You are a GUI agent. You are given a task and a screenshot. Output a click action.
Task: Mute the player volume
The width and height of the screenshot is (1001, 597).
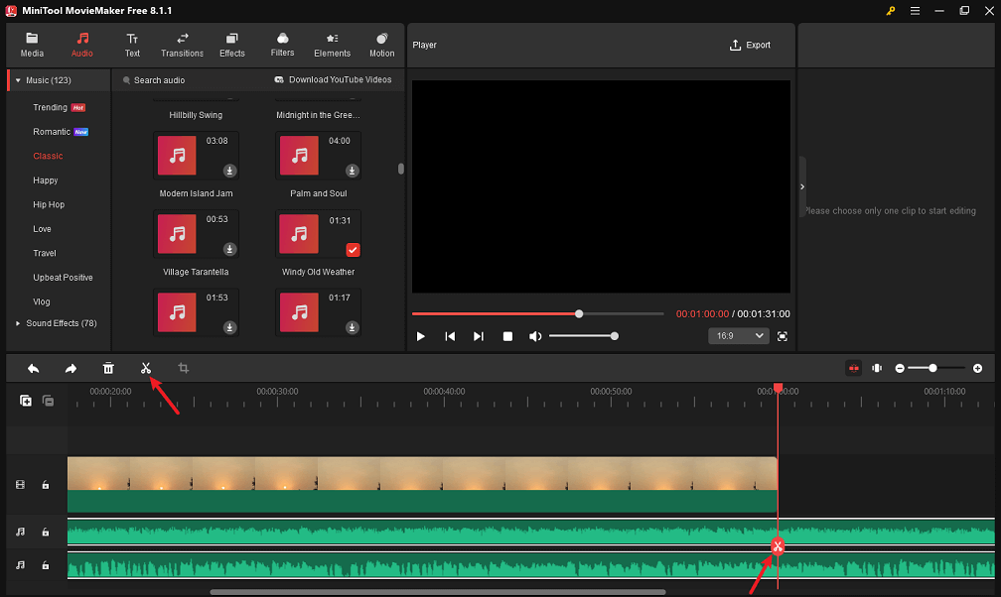535,336
